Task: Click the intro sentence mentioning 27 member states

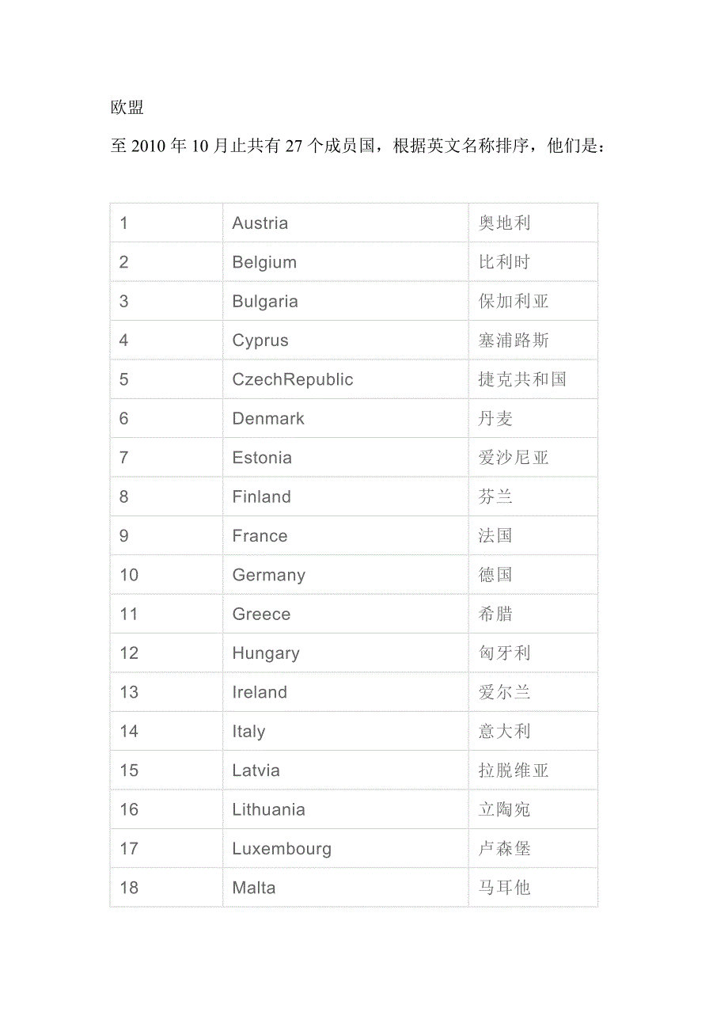Action: (x=359, y=146)
